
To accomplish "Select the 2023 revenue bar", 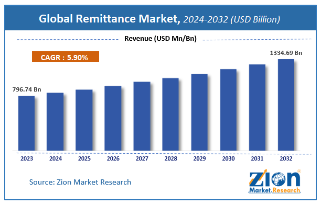I will pos(26,123).
